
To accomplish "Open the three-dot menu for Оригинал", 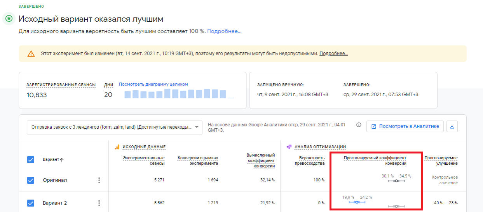I will click(99, 180).
